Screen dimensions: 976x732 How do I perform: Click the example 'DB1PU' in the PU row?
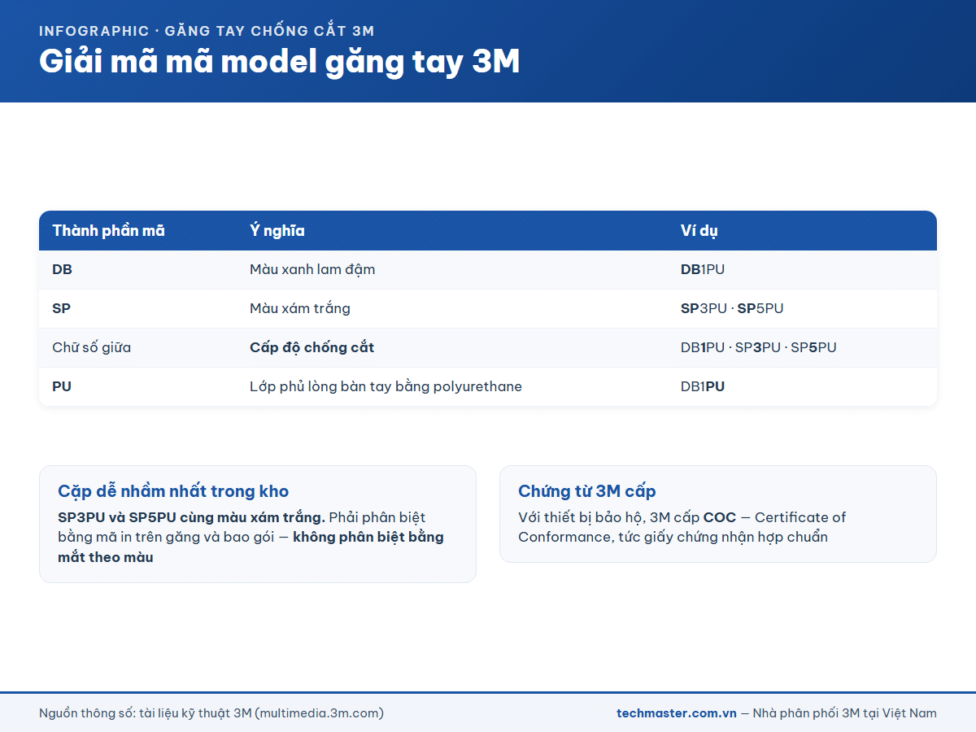(703, 386)
